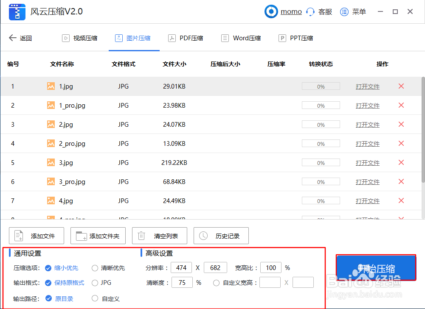Contact 客服 via the headset icon
425x309 pixels.
pos(311,11)
